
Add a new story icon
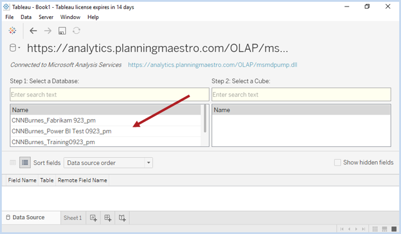click(122, 218)
